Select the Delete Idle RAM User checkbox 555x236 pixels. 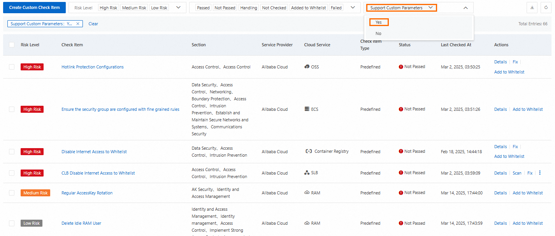(x=12, y=223)
